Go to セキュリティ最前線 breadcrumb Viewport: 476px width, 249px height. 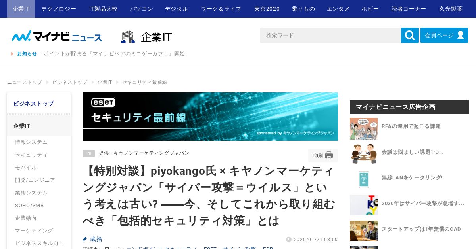pos(144,82)
